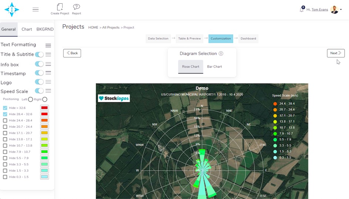Check Hide 7.9 - 10.7 checkbox

[5, 152]
